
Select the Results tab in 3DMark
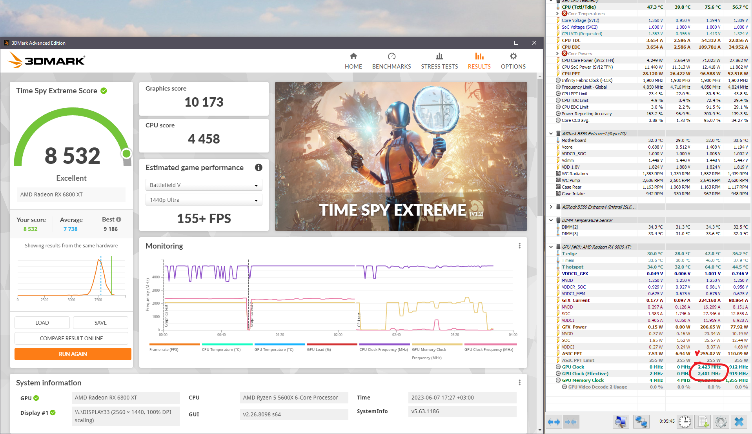pyautogui.click(x=479, y=61)
